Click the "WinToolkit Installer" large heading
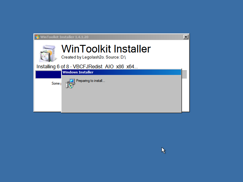 point(106,49)
